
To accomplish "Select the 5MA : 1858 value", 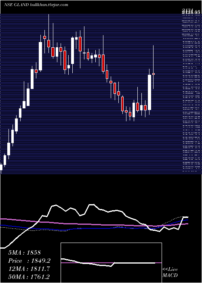I will click(24, 253).
